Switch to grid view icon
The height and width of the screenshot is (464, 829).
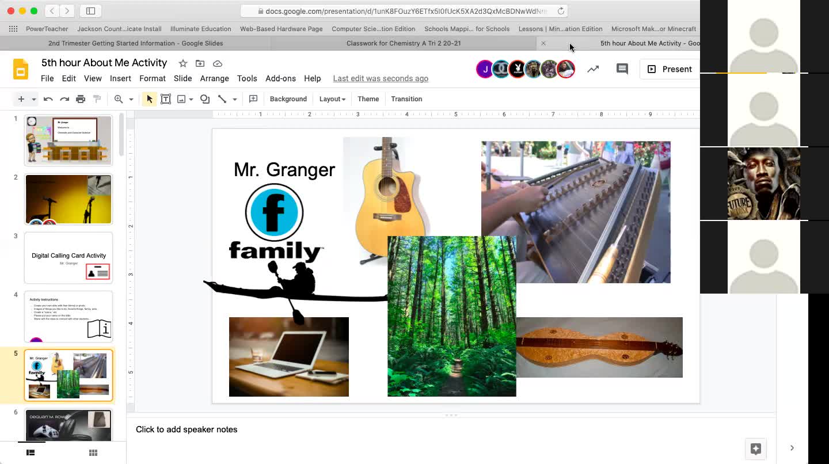93,452
